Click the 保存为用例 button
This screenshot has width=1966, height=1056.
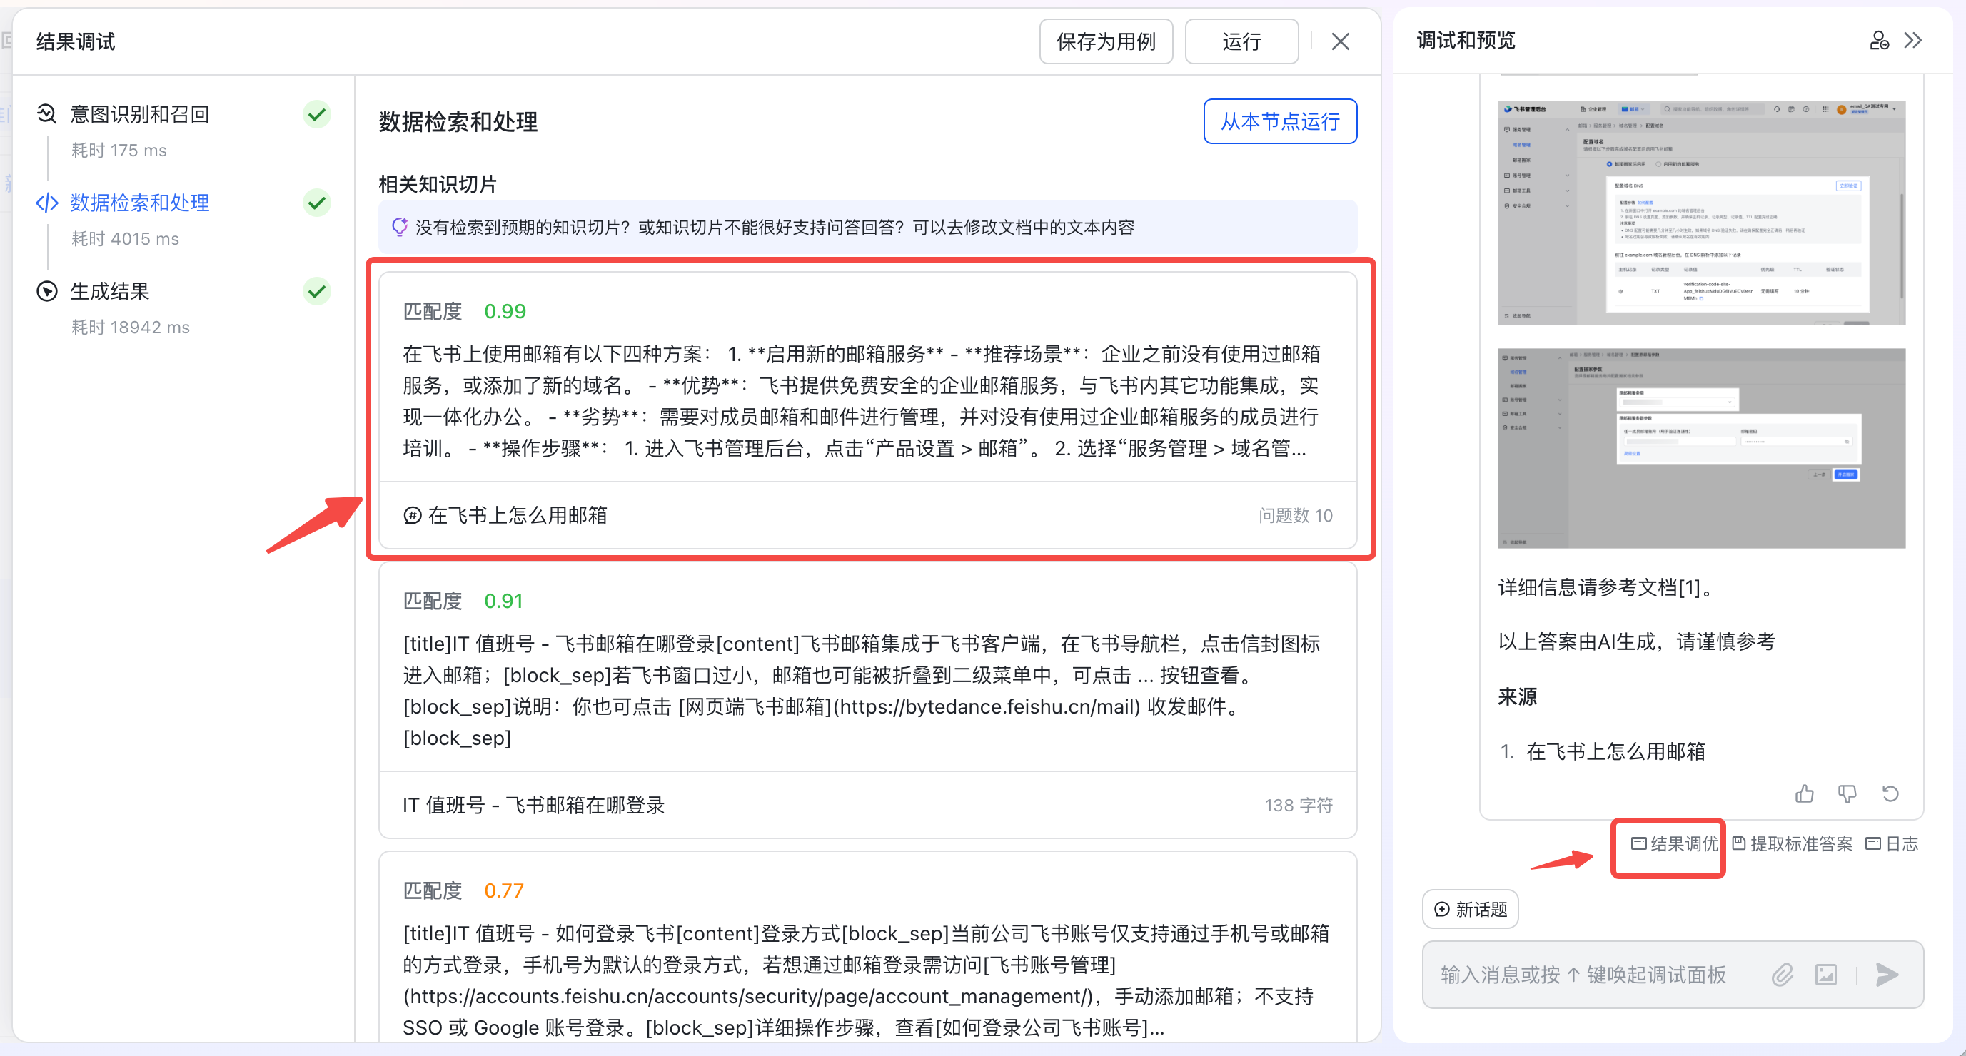1105,41
